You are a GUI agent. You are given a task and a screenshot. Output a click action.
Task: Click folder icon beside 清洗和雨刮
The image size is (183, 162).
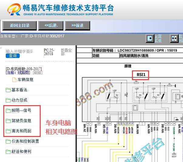(8, 131)
